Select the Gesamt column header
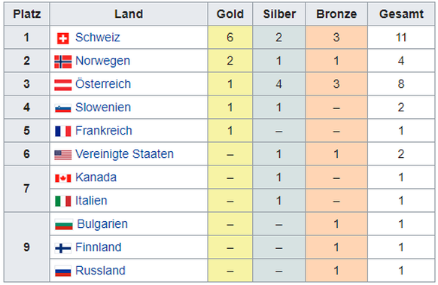Screen dimensions: 438x285 401,14
